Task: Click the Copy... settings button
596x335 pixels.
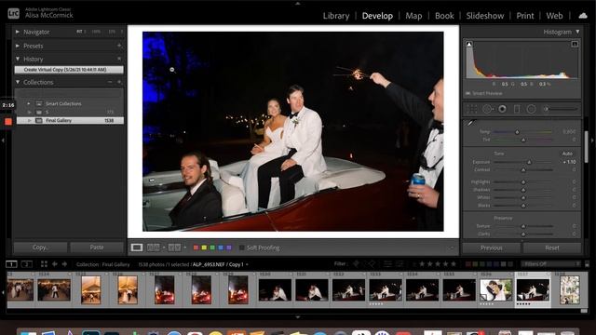Action: click(x=40, y=248)
